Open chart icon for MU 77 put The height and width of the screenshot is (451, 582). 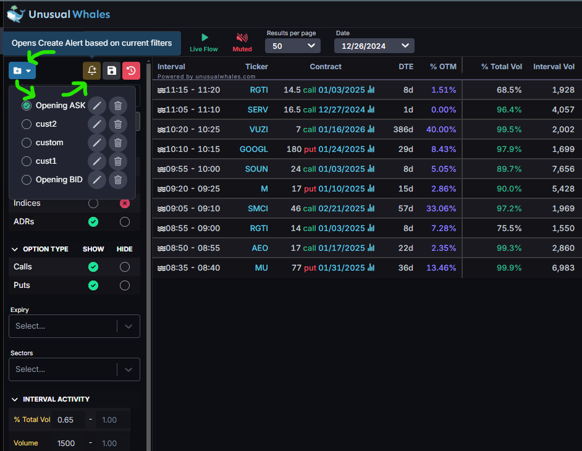pyautogui.click(x=371, y=268)
